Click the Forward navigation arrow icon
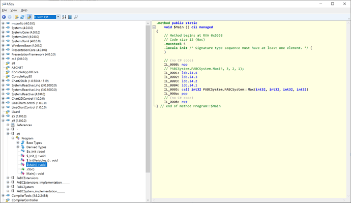 click(x=10, y=17)
